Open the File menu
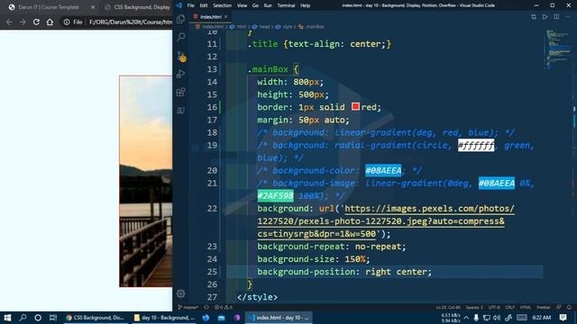 tap(190, 5)
